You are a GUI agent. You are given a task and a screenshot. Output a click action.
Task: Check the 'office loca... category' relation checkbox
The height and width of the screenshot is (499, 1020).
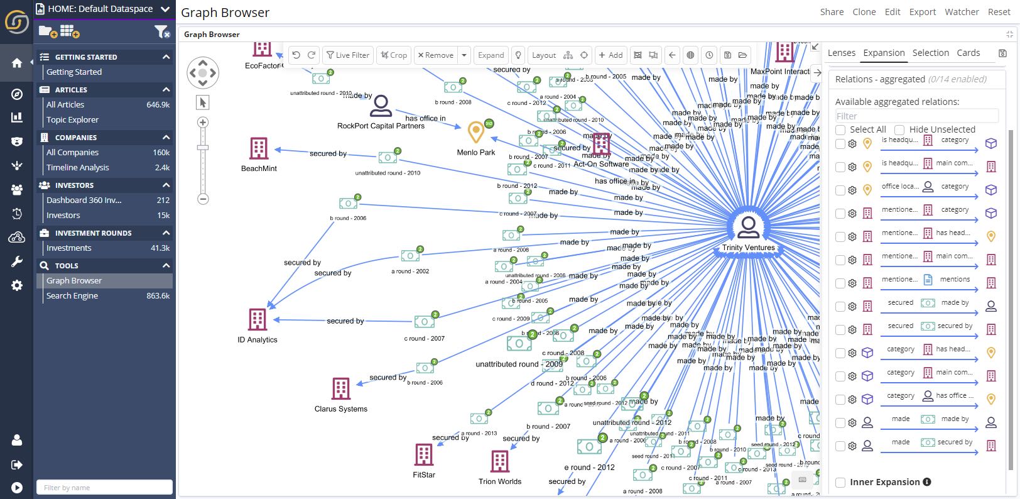point(840,190)
